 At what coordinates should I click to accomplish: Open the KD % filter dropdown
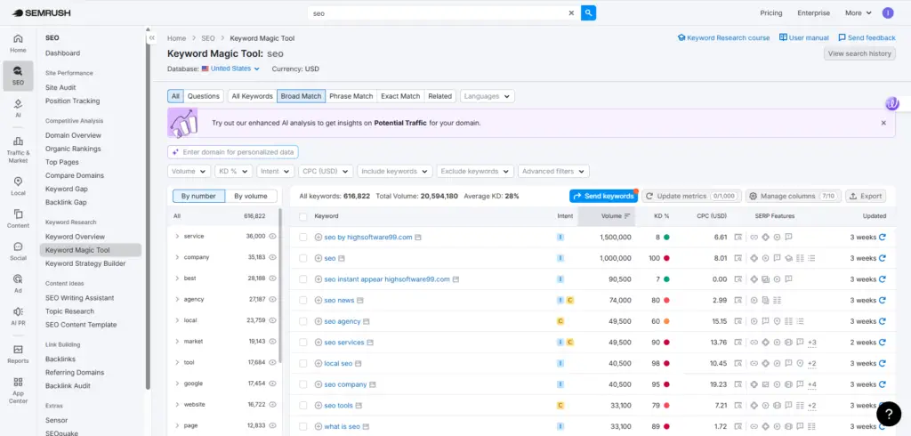pyautogui.click(x=233, y=172)
